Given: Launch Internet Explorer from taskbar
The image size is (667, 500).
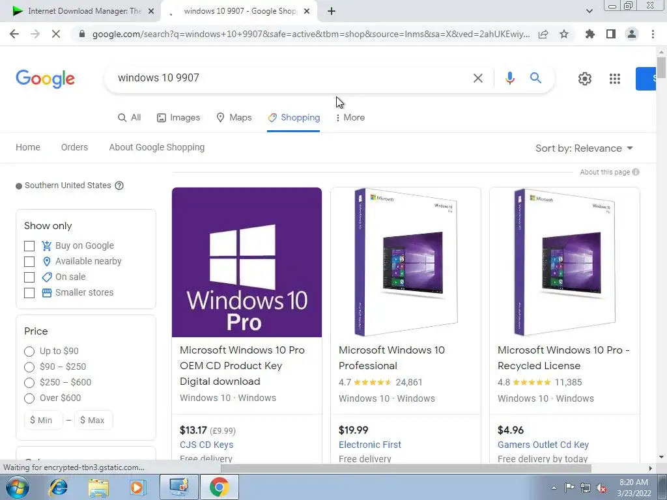Looking at the screenshot, I should point(58,487).
